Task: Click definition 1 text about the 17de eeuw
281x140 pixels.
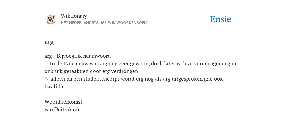Action: [x=140, y=67]
